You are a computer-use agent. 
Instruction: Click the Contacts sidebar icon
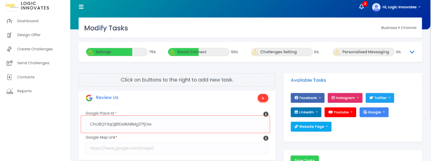click(9, 77)
